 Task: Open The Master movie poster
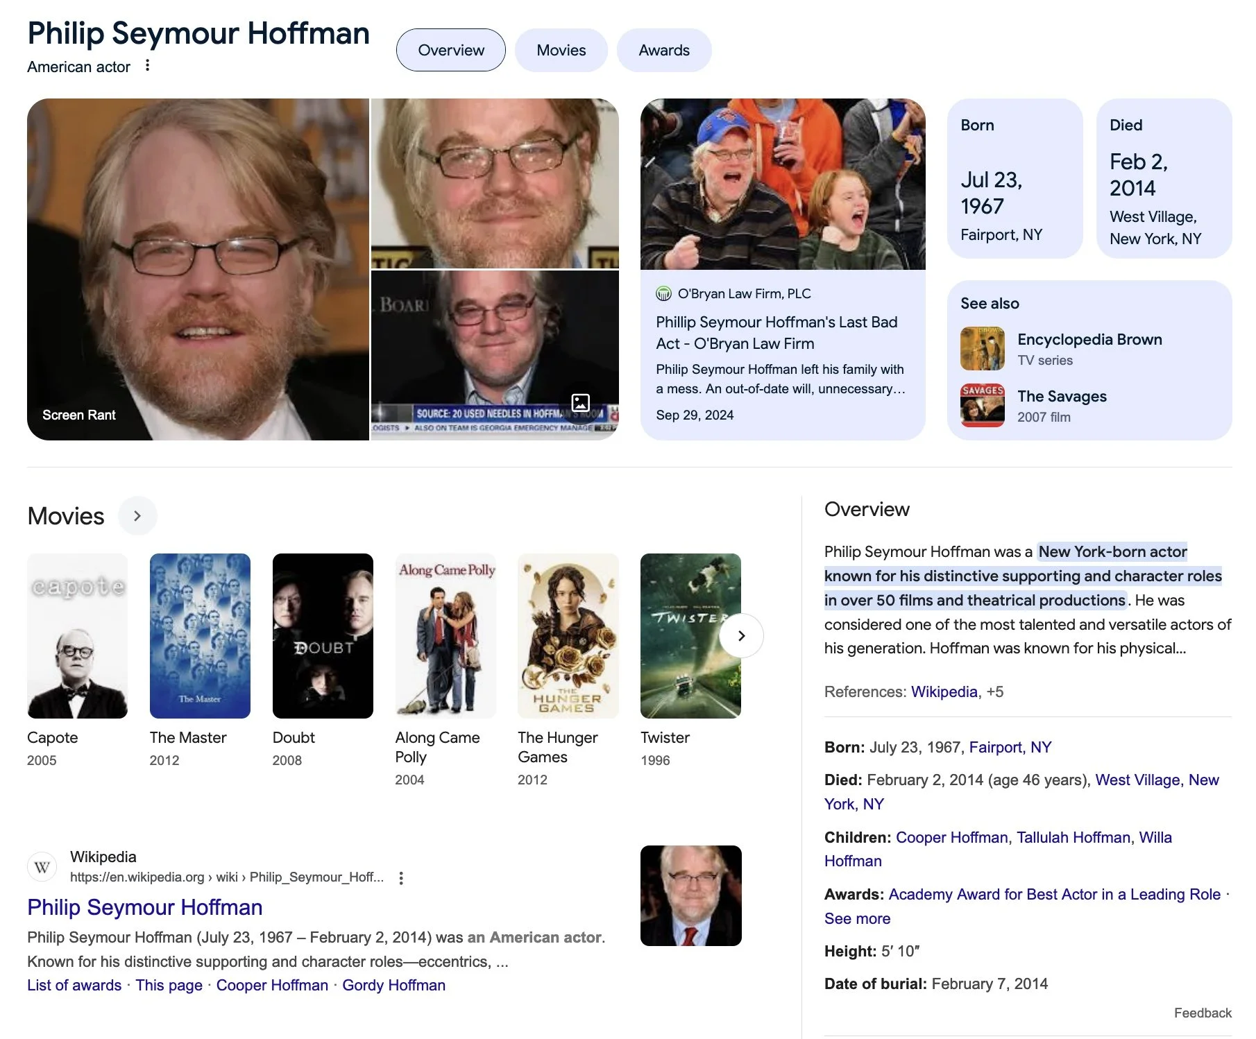pyautogui.click(x=200, y=635)
